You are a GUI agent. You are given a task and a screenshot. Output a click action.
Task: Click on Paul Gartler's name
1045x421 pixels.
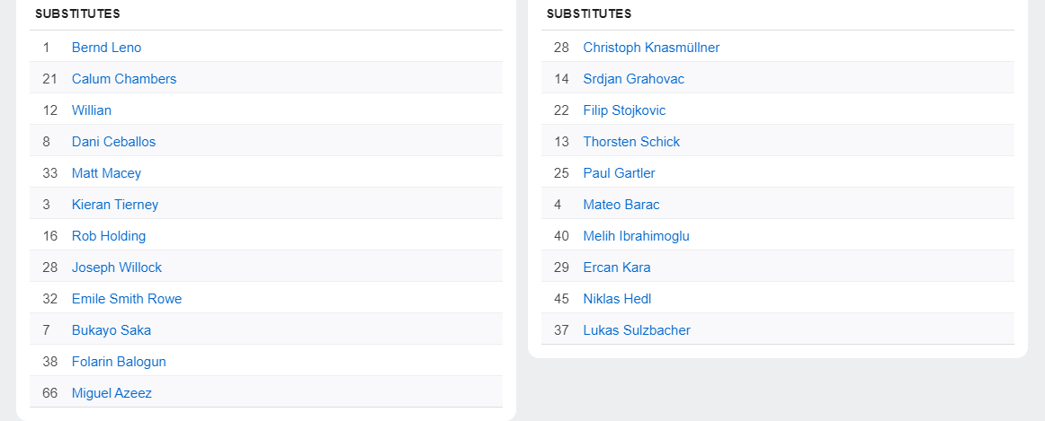(x=619, y=173)
